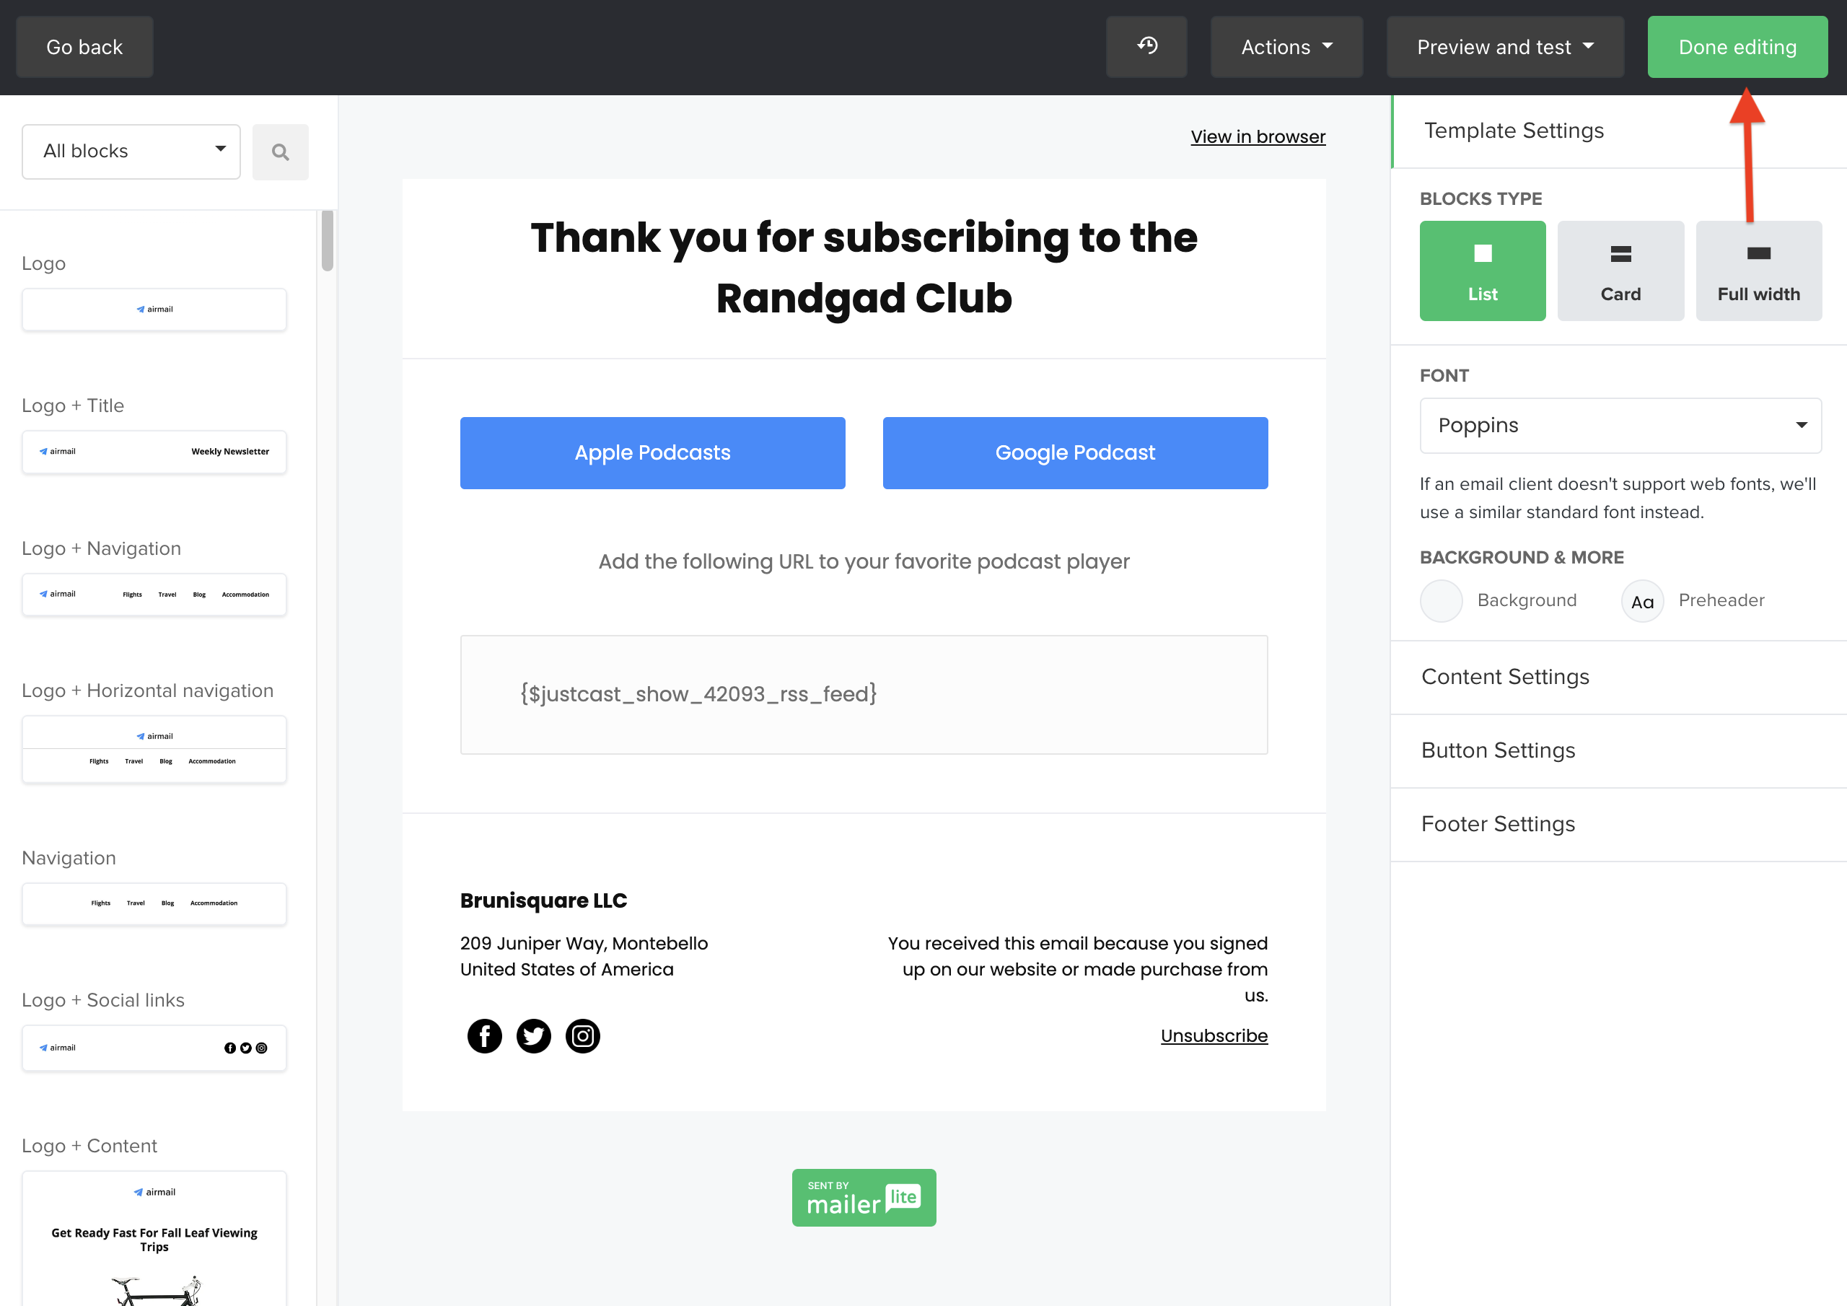Screen dimensions: 1847x1306
Task: Click the history/revisions clock icon
Action: point(1146,47)
